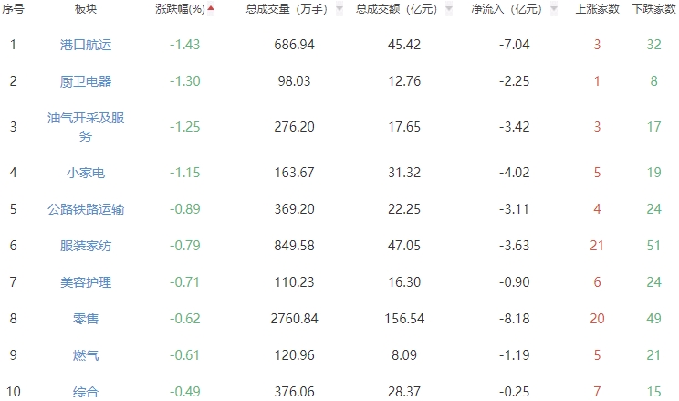Click the 下跌家数 column header
Viewport: 679px width, 401px height.
pos(652,9)
